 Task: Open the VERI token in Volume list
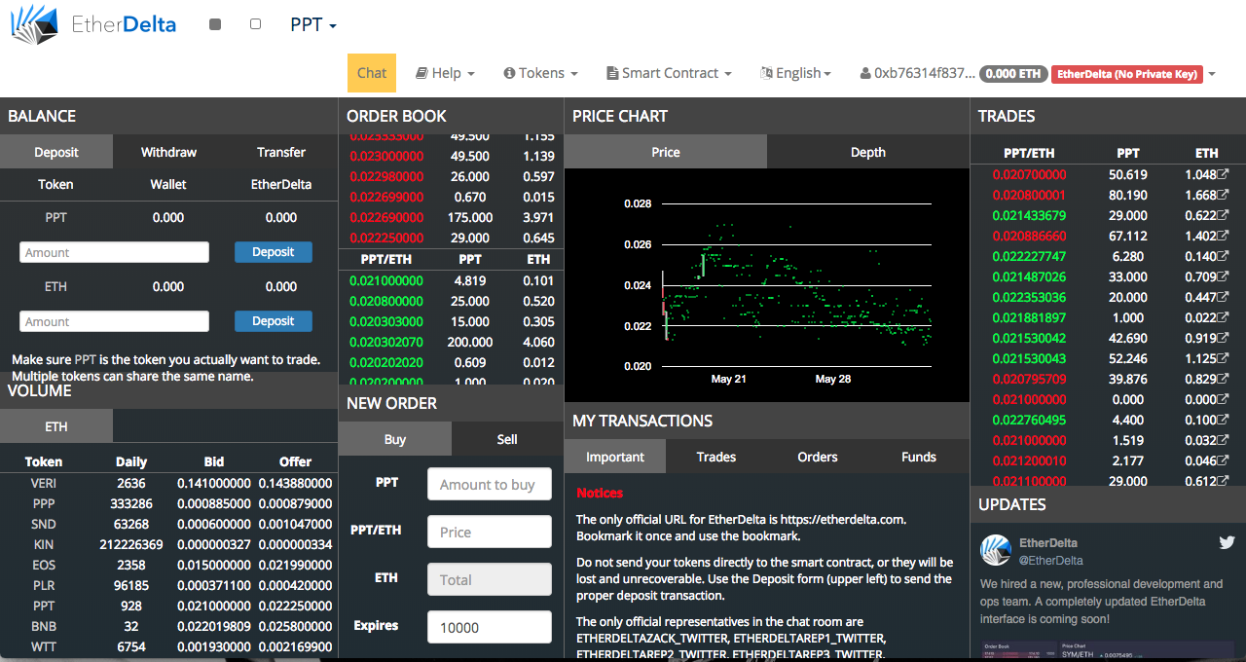[43, 483]
